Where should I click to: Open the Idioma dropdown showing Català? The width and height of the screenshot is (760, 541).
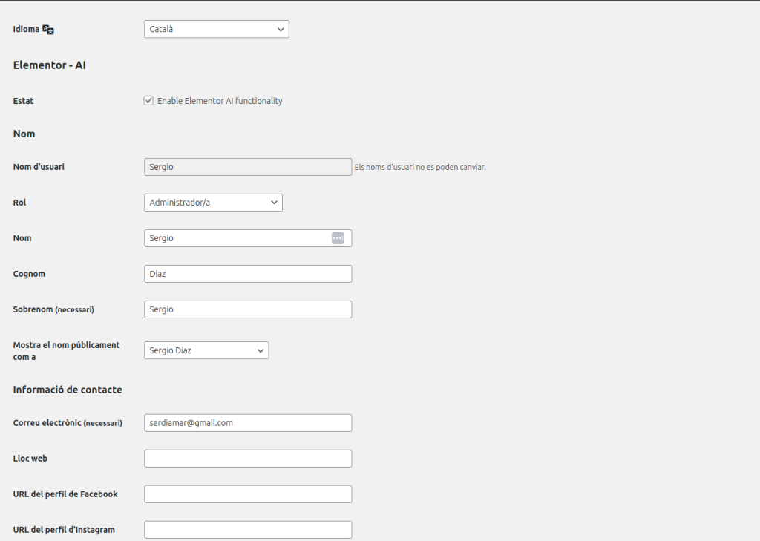[216, 29]
